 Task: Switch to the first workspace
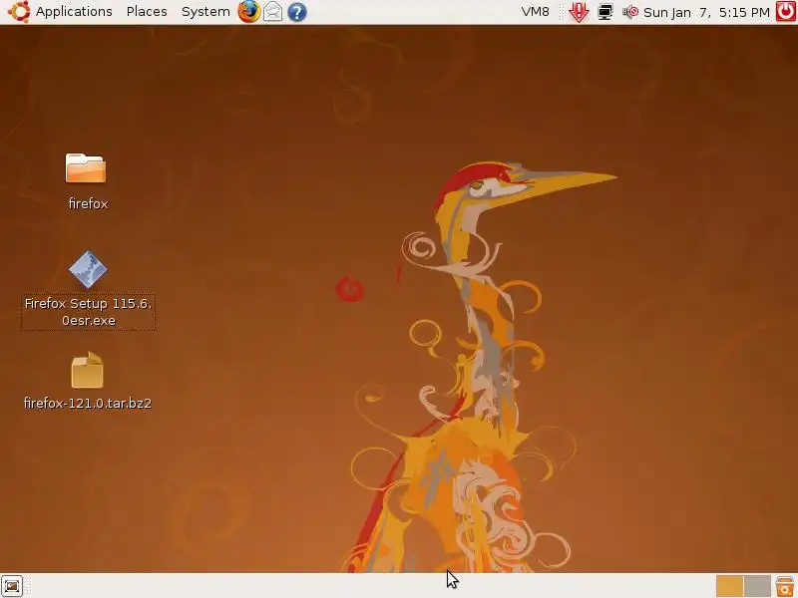(x=729, y=586)
